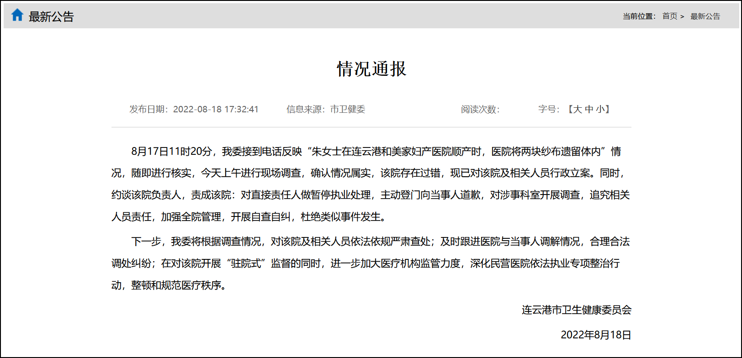Click the 信息来源：市卫健委 text

pos(326,109)
